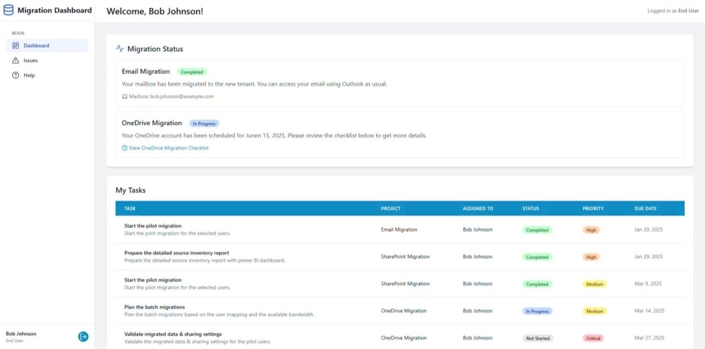Click Bob Johnson user name in sidebar footer
The image size is (705, 349).
point(21,334)
